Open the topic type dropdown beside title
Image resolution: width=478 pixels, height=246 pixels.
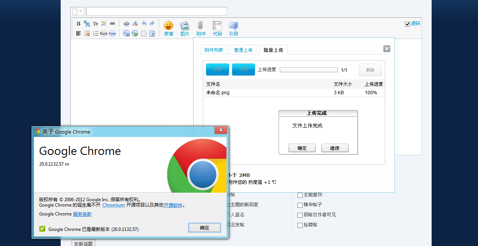click(x=77, y=11)
